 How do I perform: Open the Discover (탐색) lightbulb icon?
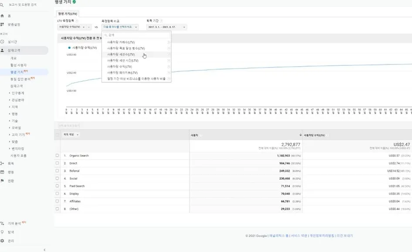point(2,232)
